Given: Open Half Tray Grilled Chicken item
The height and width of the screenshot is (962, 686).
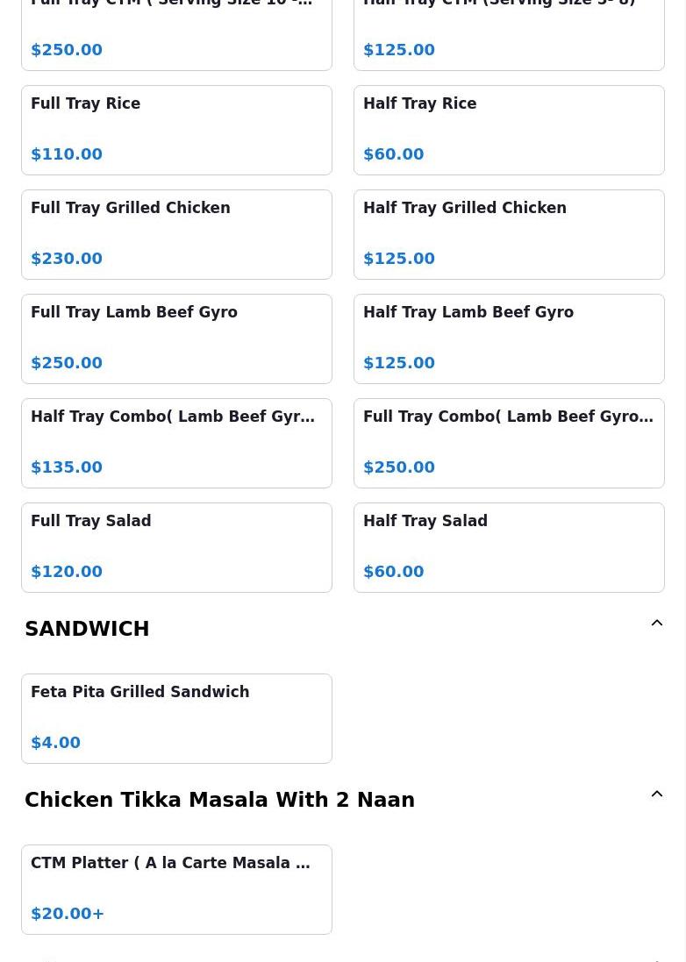Looking at the screenshot, I should [509, 234].
